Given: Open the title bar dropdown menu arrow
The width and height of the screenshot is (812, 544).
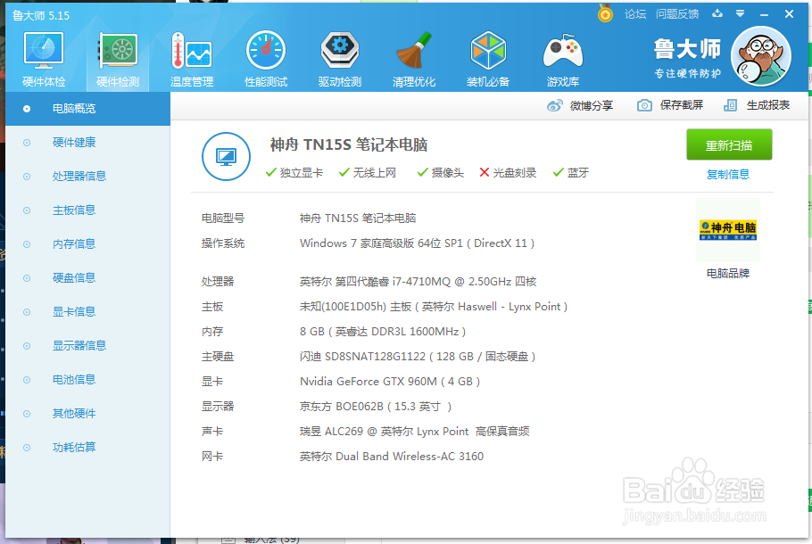Looking at the screenshot, I should point(740,14).
